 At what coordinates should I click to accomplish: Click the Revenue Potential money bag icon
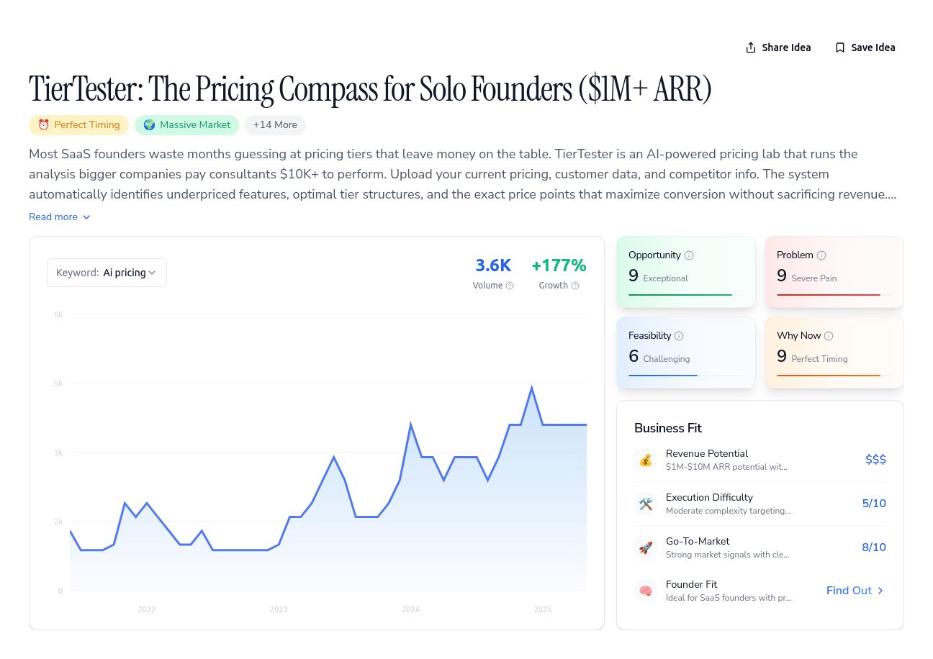(x=646, y=460)
